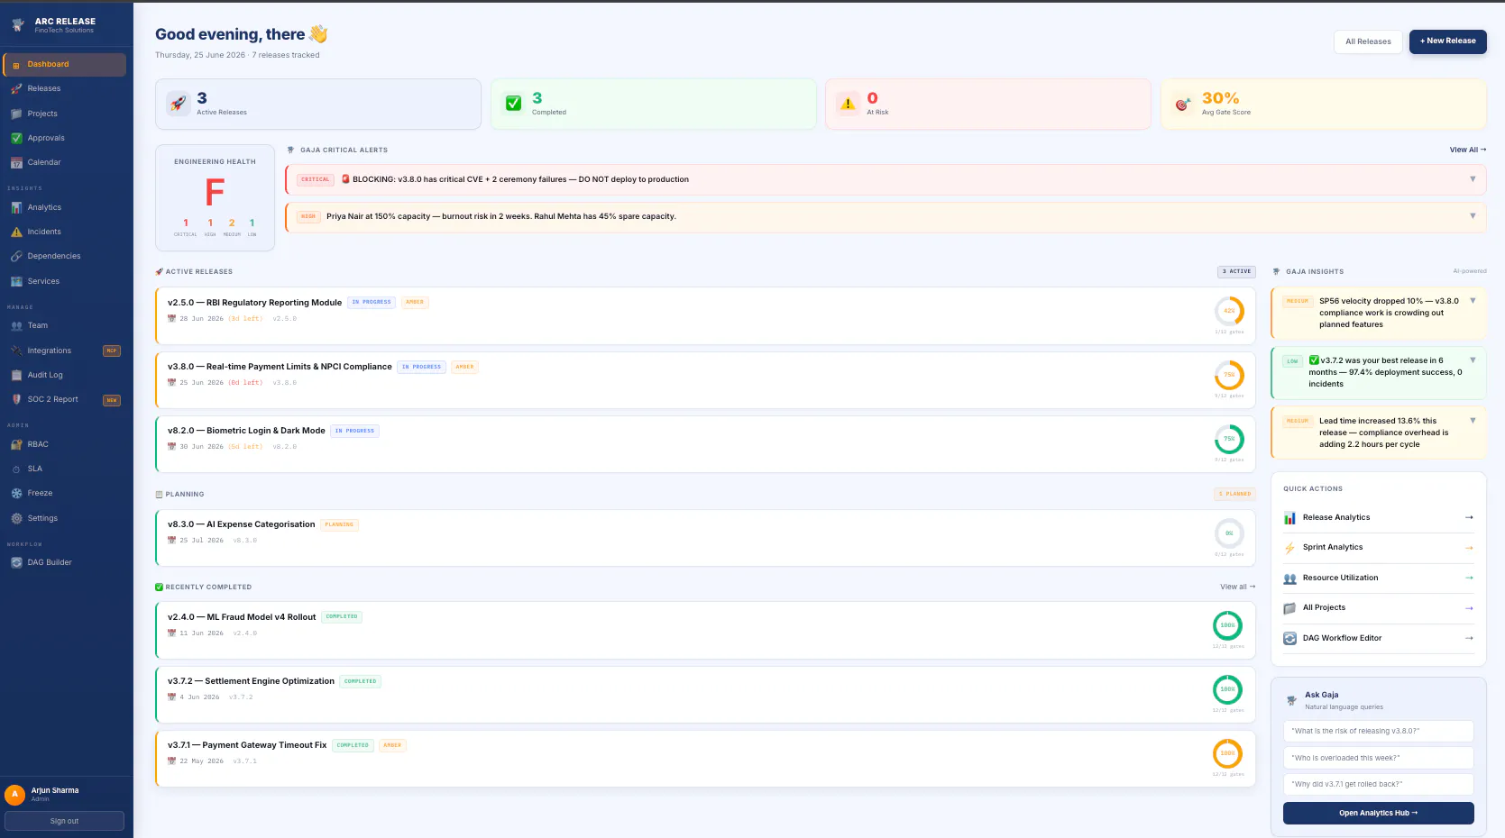Click the rocket icon on Active Releases card
Viewport: 1505px width, 838px height.
pos(178,104)
